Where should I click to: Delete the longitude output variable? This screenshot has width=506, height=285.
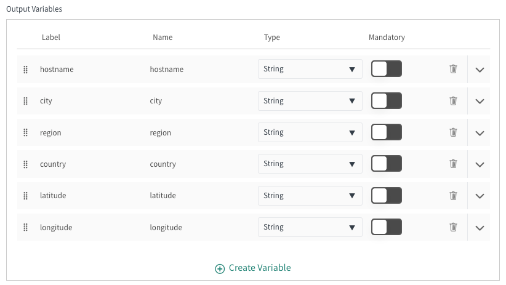click(453, 227)
